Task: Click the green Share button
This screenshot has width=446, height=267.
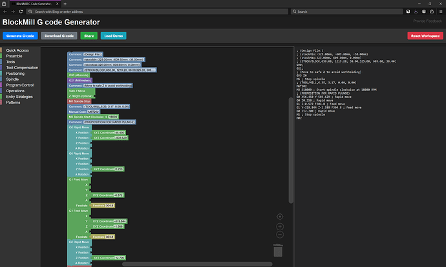Action: click(89, 35)
